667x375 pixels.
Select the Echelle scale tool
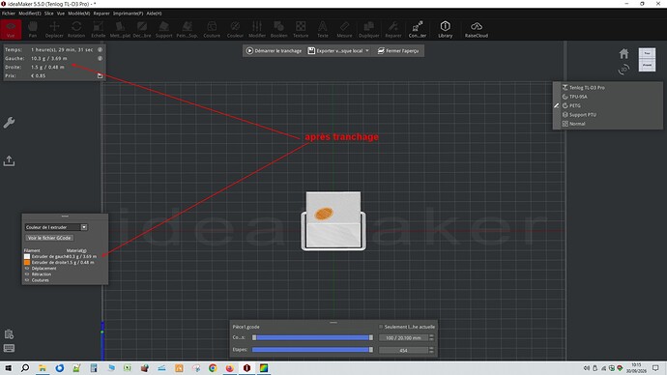98,29
